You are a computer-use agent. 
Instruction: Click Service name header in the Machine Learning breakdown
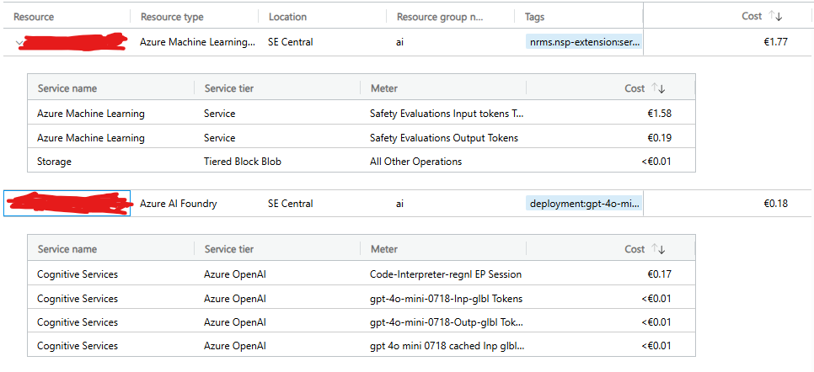(x=67, y=88)
